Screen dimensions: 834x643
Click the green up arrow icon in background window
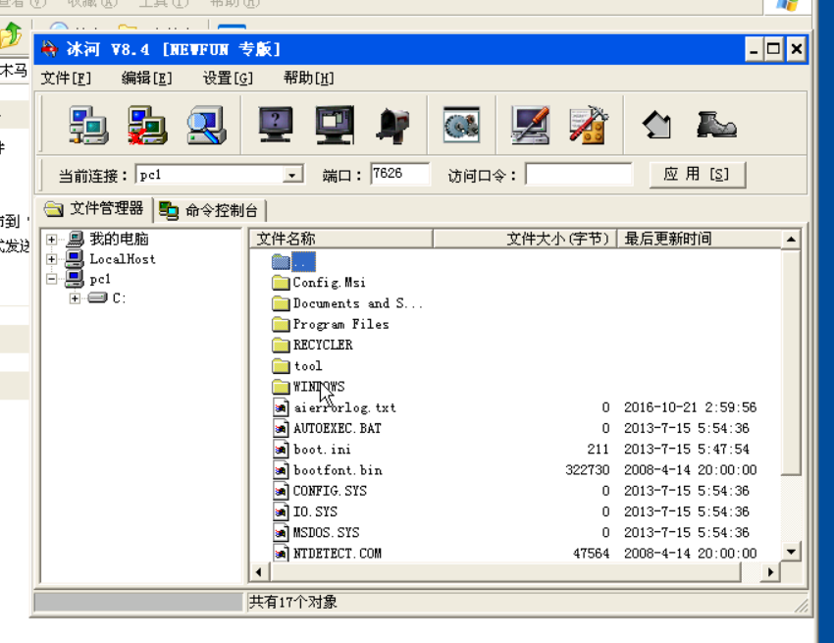point(11,35)
